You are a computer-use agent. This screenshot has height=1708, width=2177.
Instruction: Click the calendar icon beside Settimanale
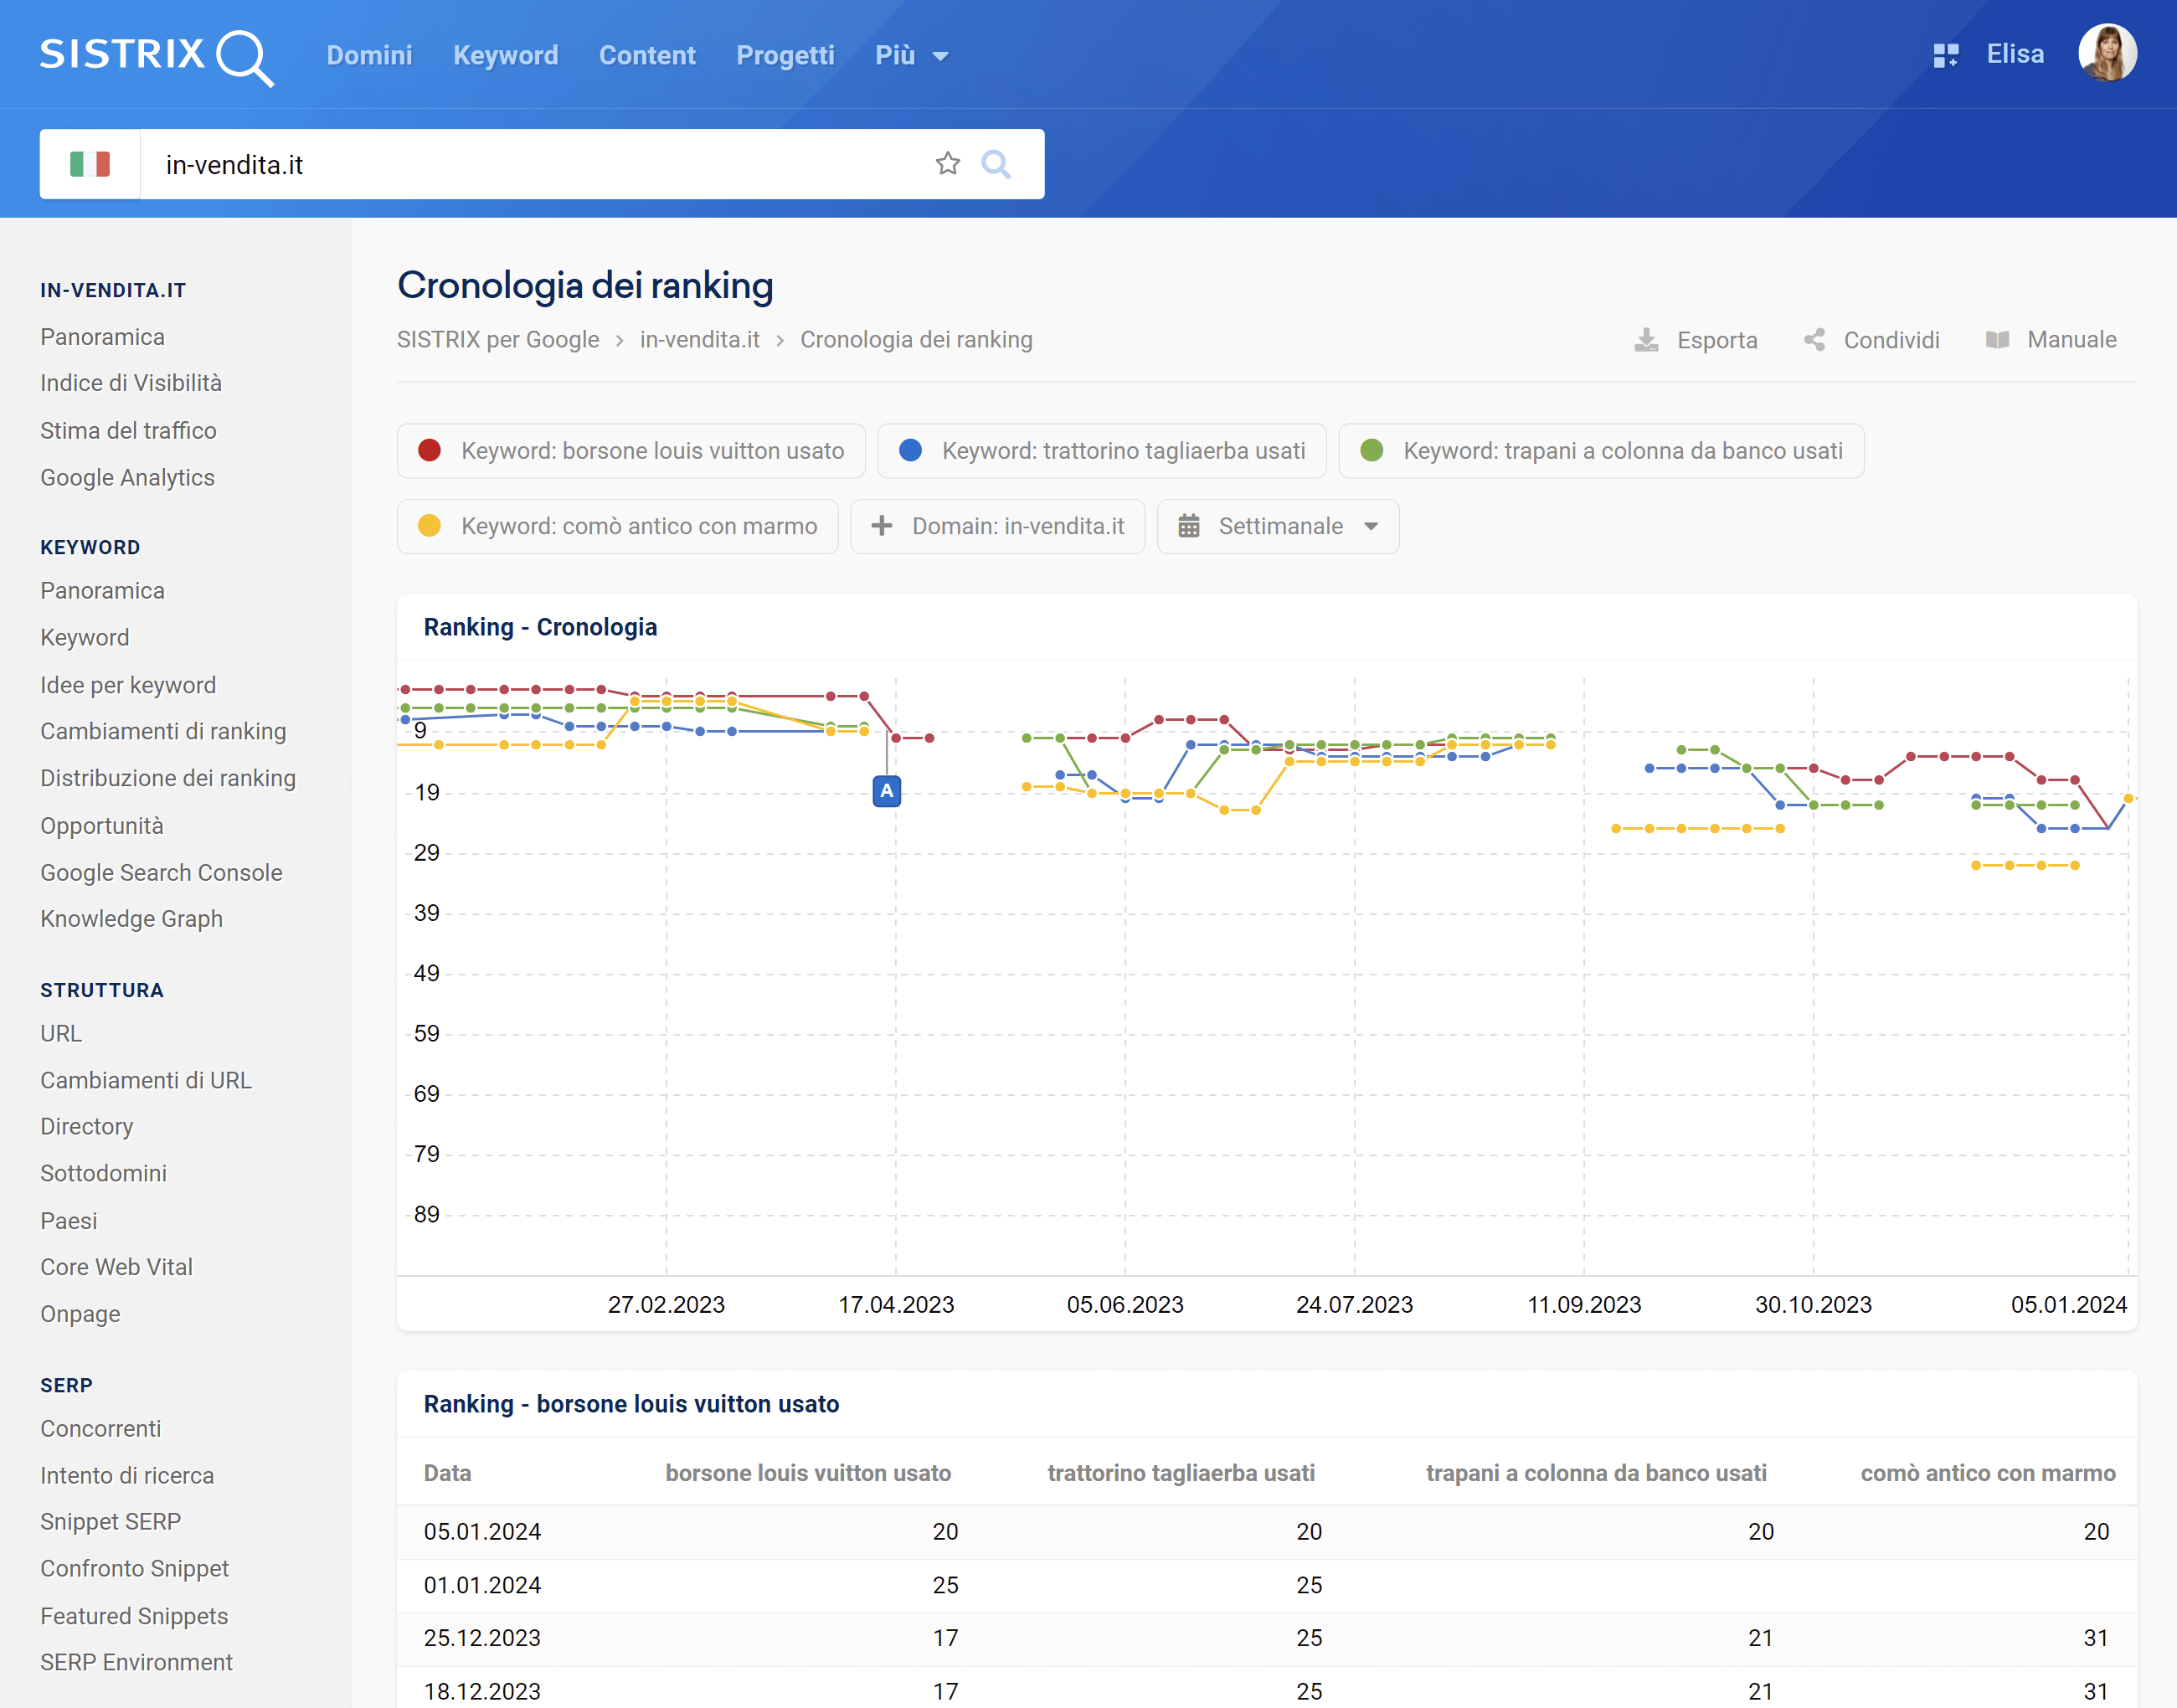tap(1188, 526)
